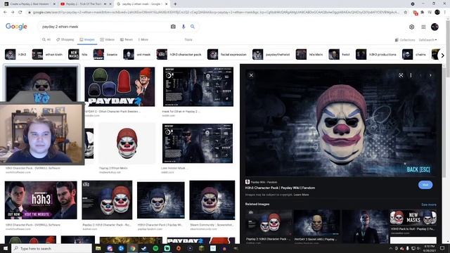Screen dimensions: 450x253
Task: Open Google quick settings gear icon
Action: [x=411, y=27]
